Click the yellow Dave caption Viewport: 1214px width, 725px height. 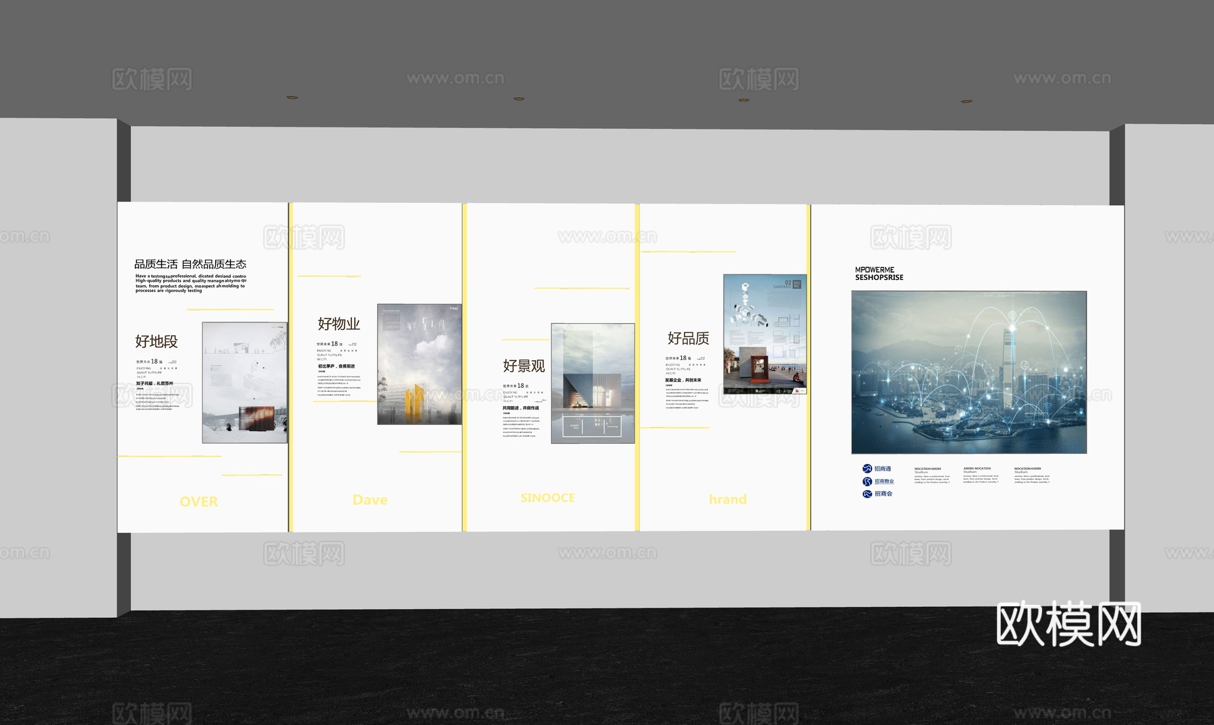point(370,500)
